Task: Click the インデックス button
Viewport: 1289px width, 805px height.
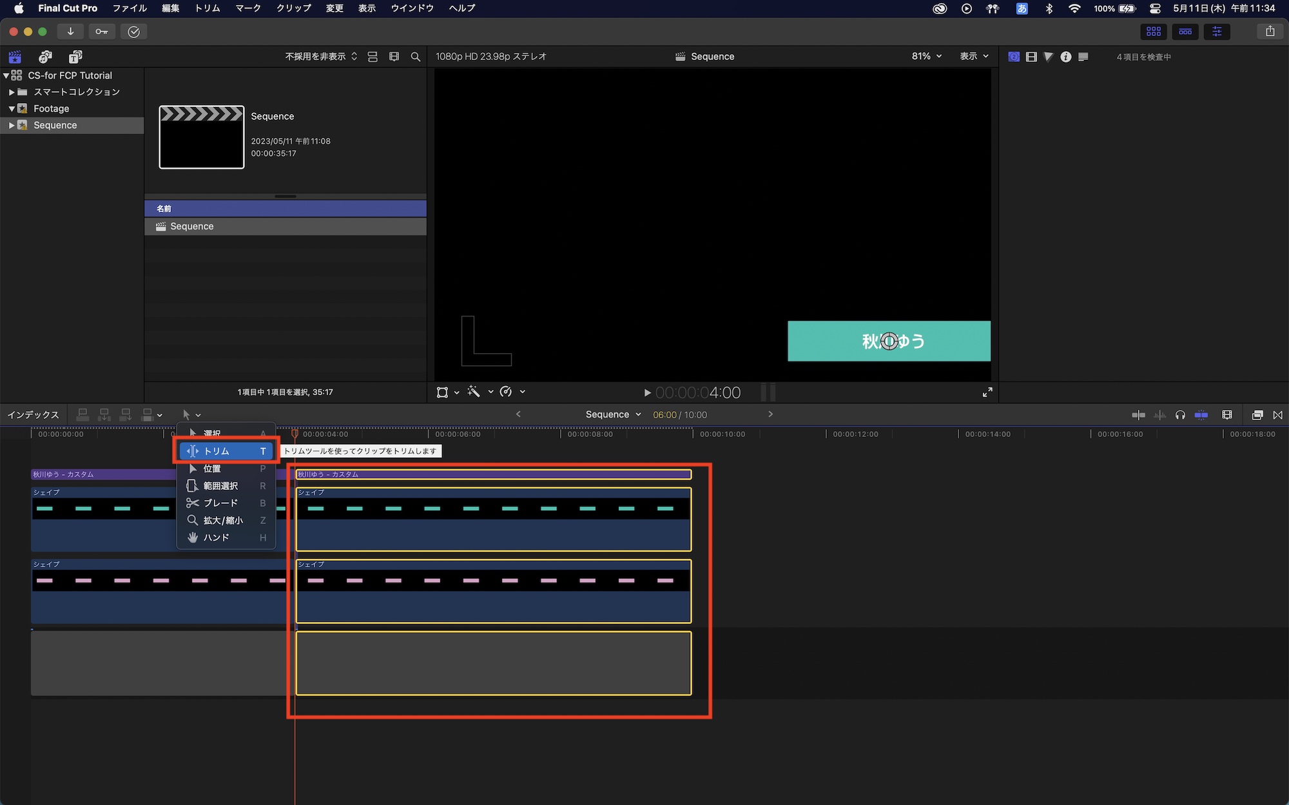Action: 33,415
